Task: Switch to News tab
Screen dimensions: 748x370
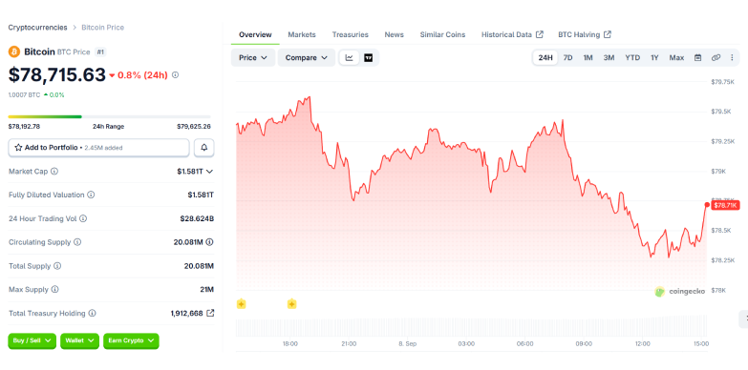Action: click(394, 34)
